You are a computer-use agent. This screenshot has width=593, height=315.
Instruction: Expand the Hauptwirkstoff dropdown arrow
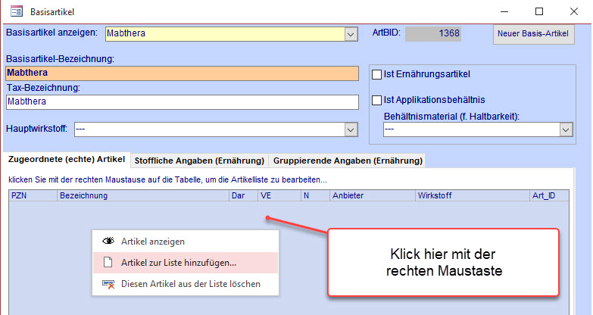pyautogui.click(x=351, y=129)
